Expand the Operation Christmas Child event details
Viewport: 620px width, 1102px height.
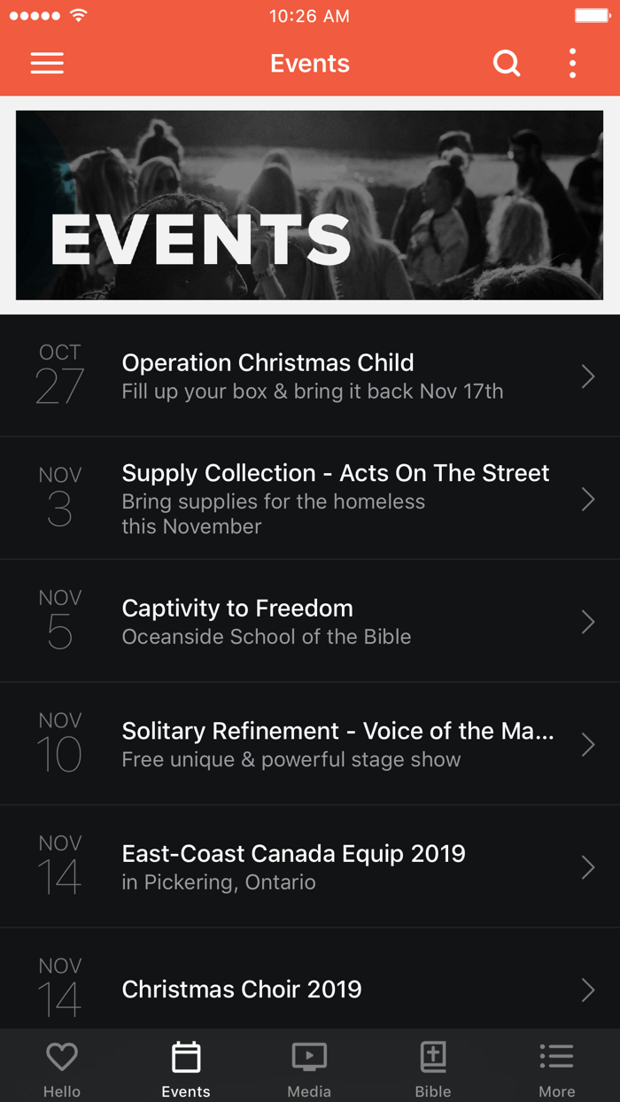(x=310, y=375)
